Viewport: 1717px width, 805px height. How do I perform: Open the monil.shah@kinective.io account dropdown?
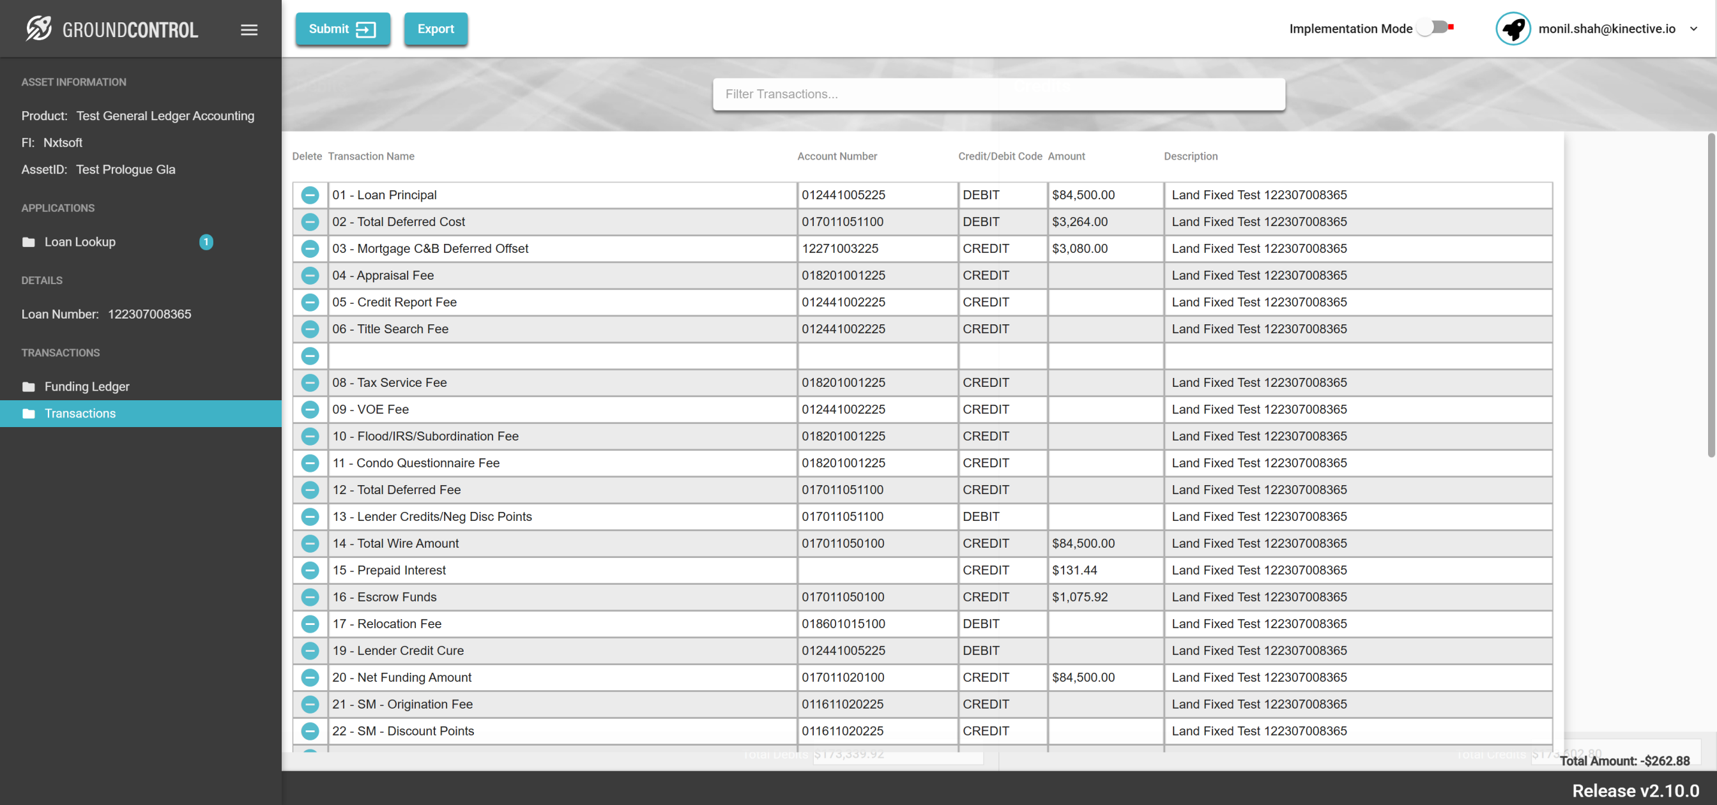pyautogui.click(x=1693, y=29)
